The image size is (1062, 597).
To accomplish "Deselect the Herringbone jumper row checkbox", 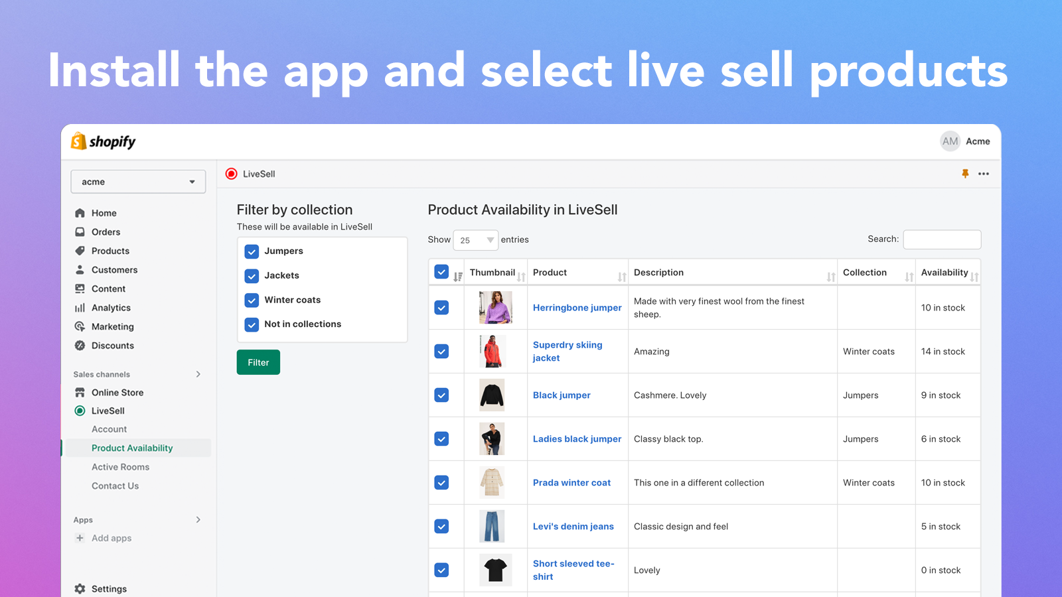I will pos(441,308).
